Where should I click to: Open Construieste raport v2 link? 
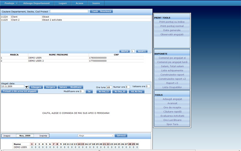pyautogui.click(x=172, y=79)
